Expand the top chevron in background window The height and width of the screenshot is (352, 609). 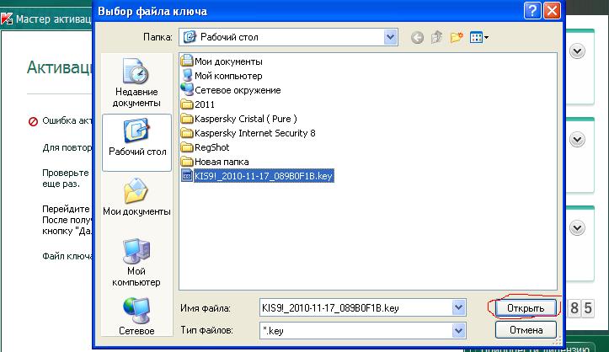tap(577, 51)
